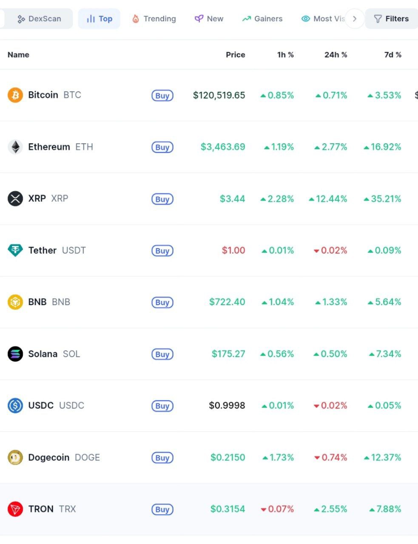Click the Tether green logo icon
Screen dimensions: 418x544
[x=15, y=250]
